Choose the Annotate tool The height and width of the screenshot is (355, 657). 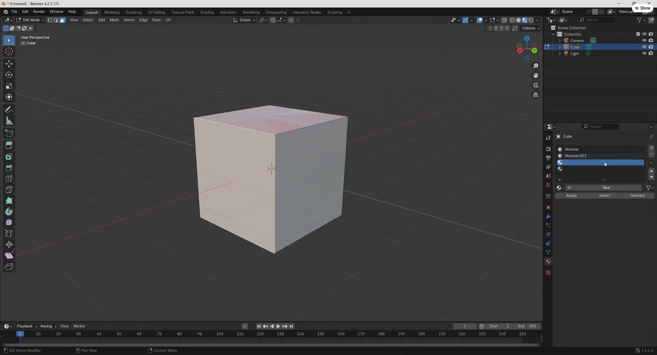[x=9, y=110]
